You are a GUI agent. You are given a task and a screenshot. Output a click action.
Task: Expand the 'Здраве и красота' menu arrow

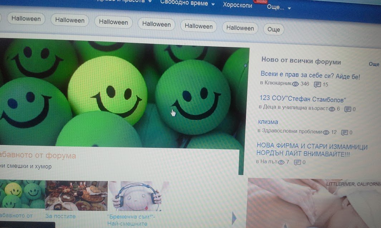(150, 1)
